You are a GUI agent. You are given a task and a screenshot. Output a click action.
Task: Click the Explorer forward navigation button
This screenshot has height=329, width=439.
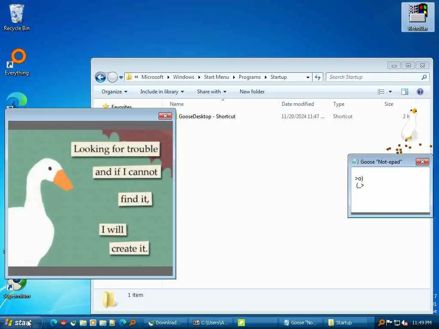[x=113, y=77]
